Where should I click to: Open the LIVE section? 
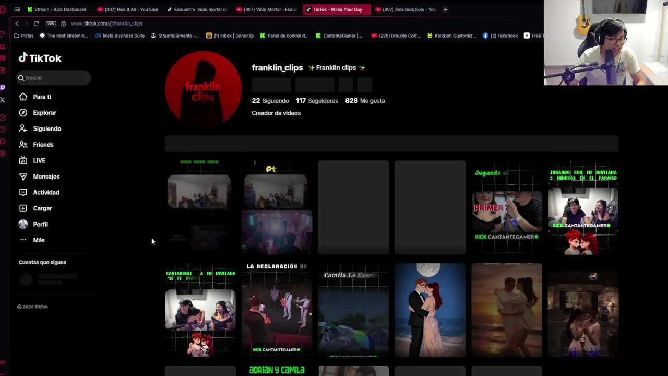[x=32, y=160]
